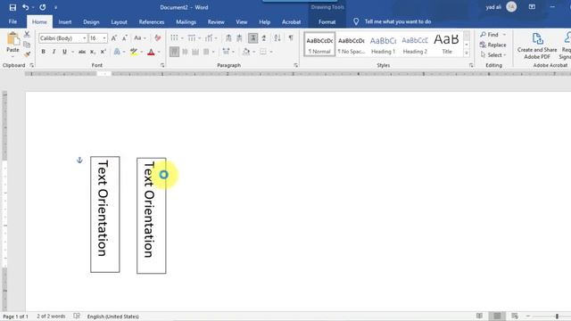Viewport: 571px width, 321px height.
Task: Apply the red font color button
Action: pos(151,52)
